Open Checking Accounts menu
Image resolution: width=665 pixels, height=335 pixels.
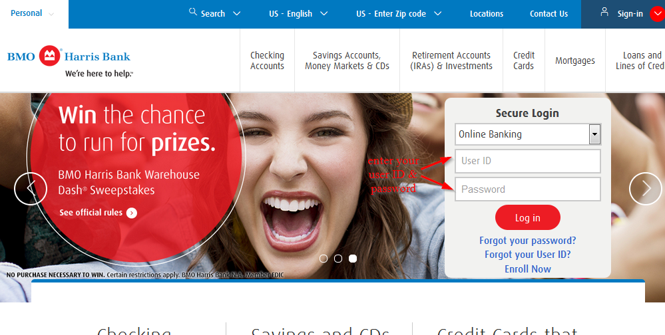267,60
